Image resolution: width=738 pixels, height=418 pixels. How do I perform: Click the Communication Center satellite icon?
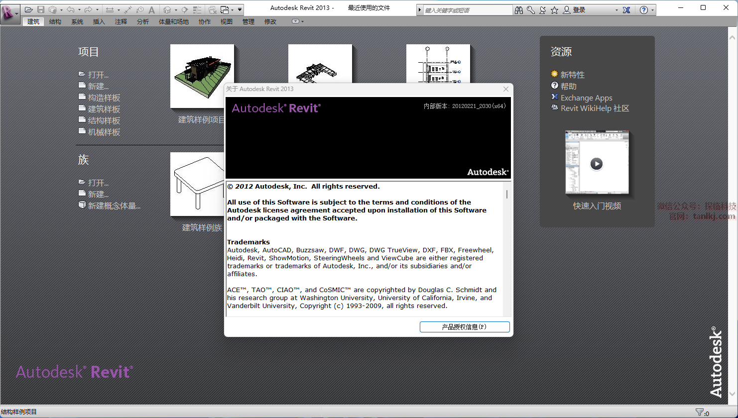(x=542, y=10)
